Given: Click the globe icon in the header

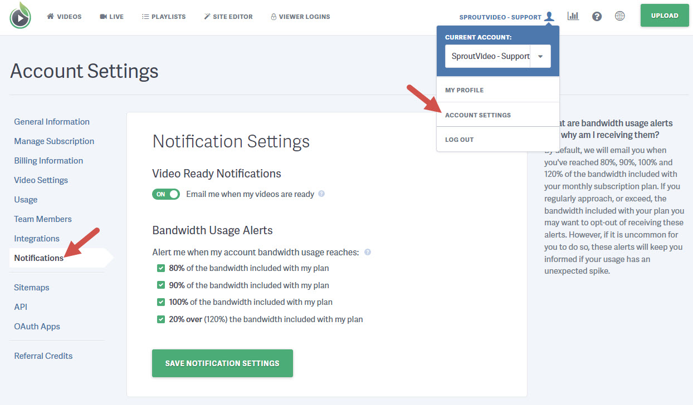Looking at the screenshot, I should [620, 16].
